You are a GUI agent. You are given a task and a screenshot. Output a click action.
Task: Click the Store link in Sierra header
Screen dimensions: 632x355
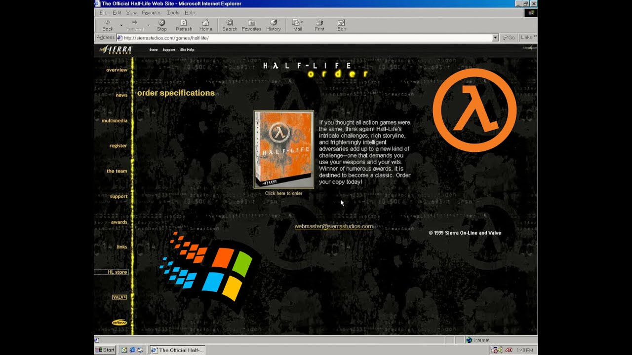point(154,50)
